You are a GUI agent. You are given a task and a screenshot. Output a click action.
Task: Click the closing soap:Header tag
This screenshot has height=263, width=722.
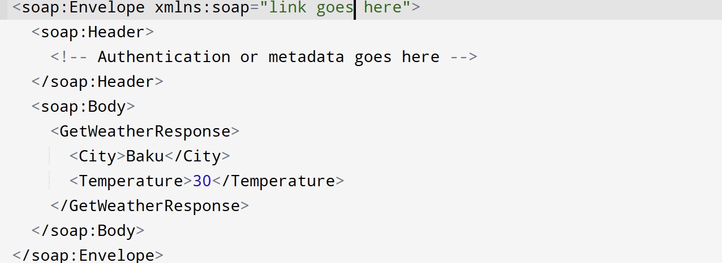97,82
